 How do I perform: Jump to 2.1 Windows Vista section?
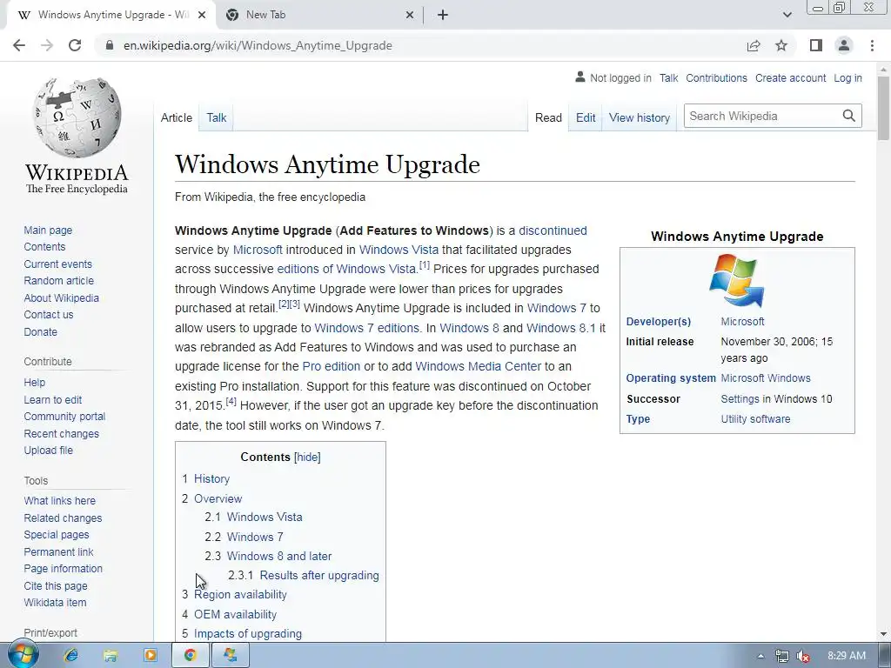click(265, 517)
